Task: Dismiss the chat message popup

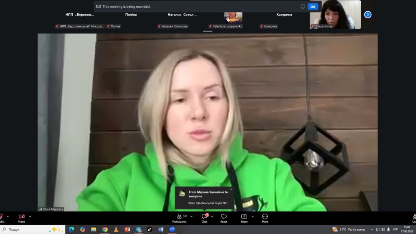Action: pos(231,189)
